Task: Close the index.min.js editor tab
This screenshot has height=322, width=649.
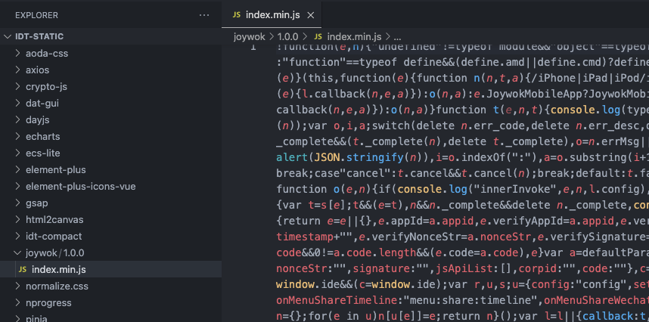Action: (x=311, y=15)
